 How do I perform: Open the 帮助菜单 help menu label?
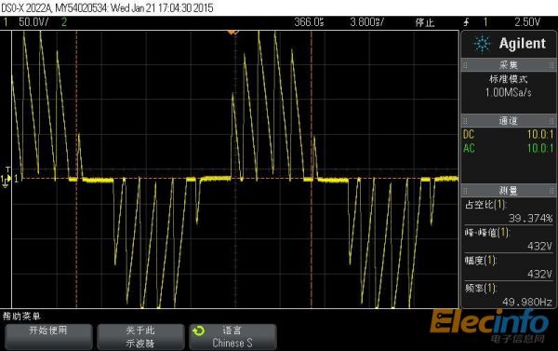(21, 316)
